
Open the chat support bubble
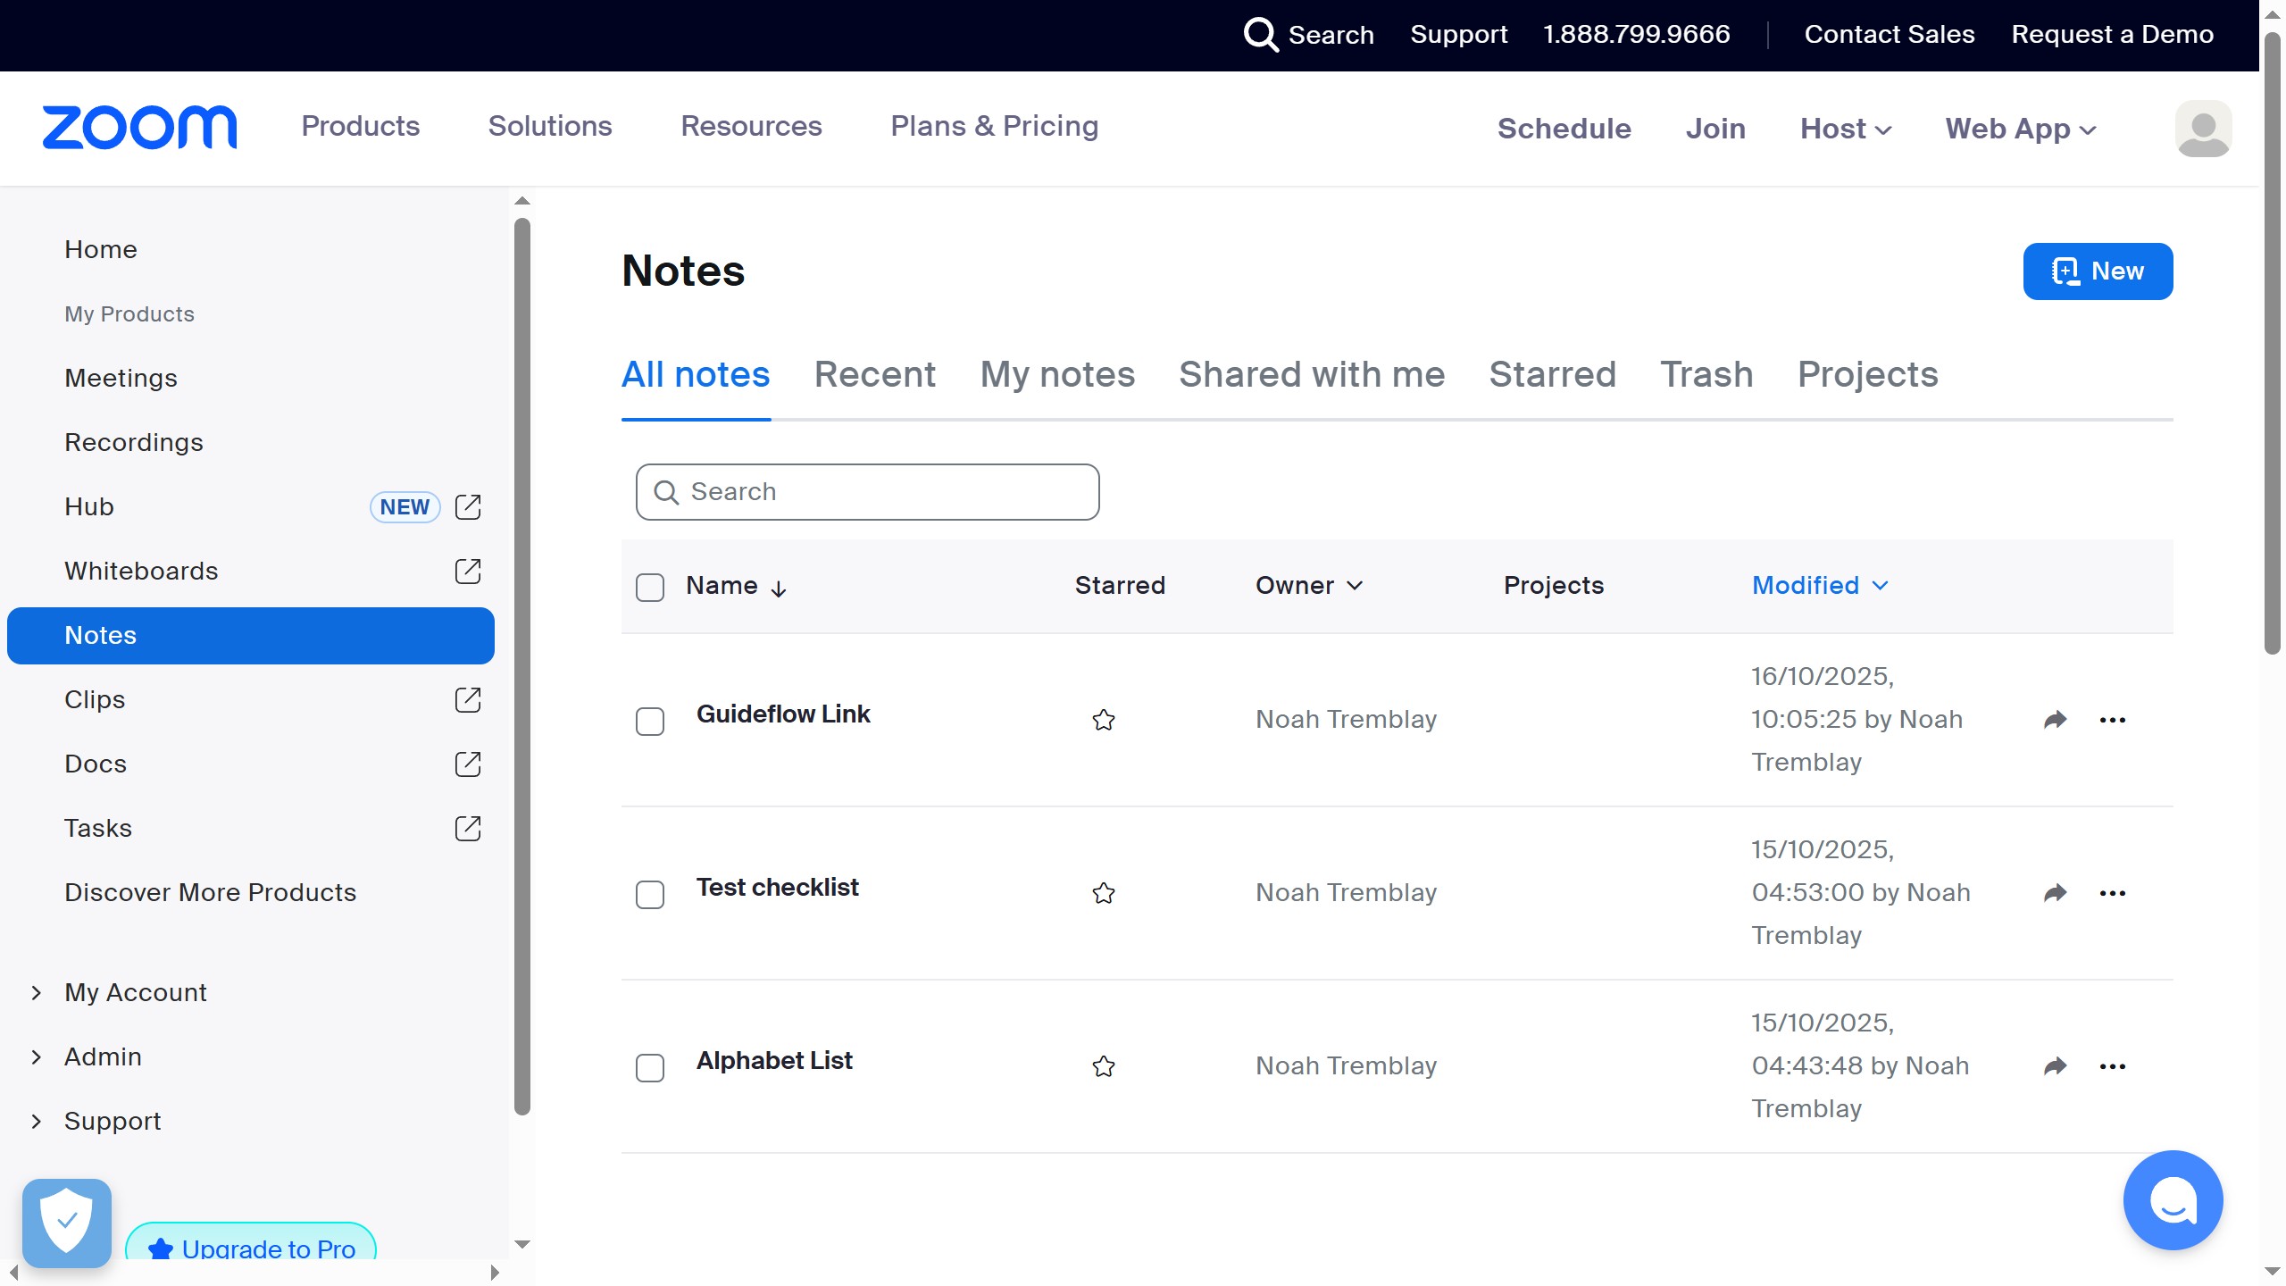[x=2173, y=1200]
